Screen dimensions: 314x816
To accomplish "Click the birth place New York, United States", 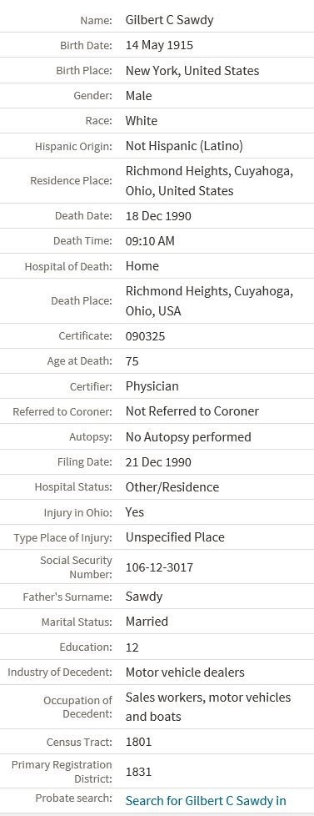I will [x=192, y=71].
